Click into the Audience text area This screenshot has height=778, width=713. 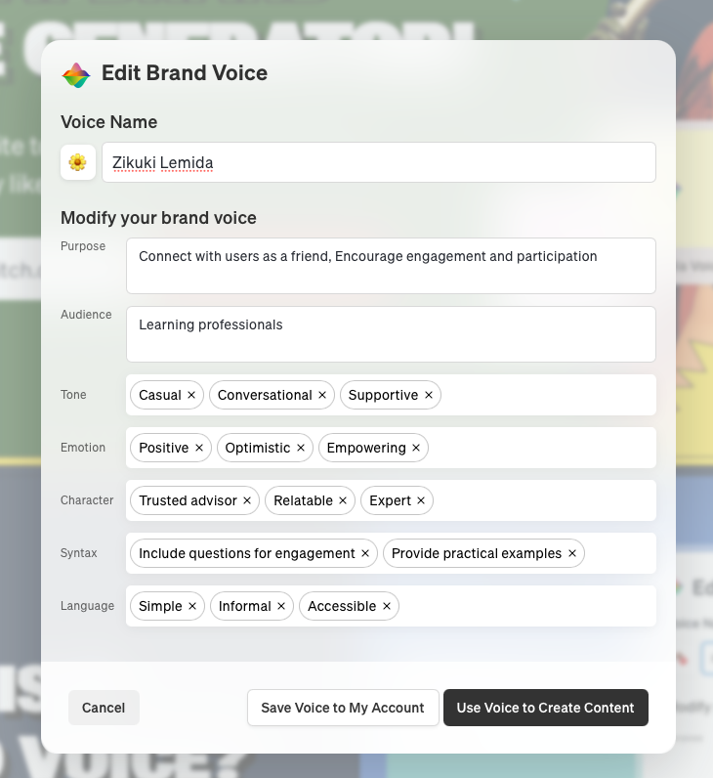390,334
